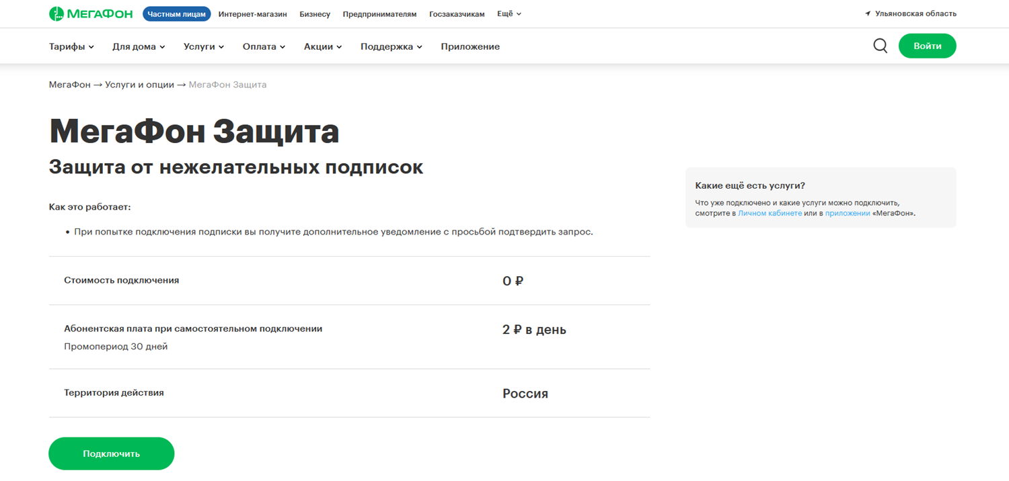Click the МегаФон Защита page heading
Viewport: 1009px width, 481px height.
pos(194,132)
